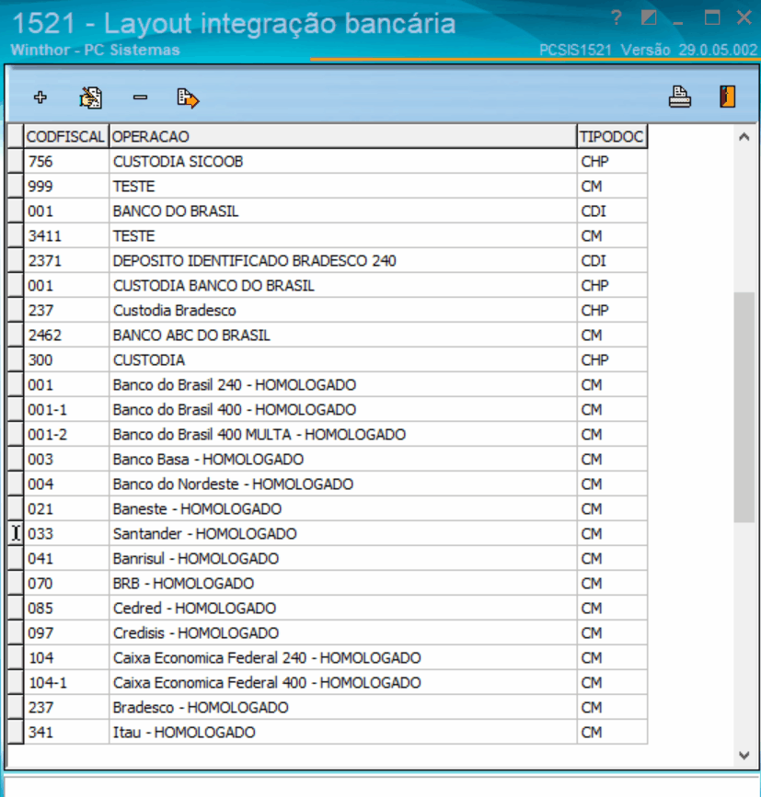Select DEPOSITO IDENTIFICADO BRADESCO 240
761x797 pixels.
pyautogui.click(x=343, y=261)
